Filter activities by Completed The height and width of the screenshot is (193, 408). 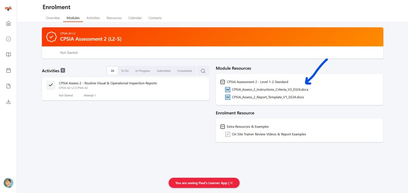pyautogui.click(x=185, y=71)
